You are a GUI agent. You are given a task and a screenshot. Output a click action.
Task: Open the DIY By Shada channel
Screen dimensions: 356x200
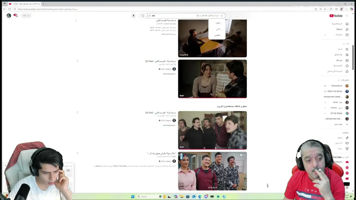(337, 113)
